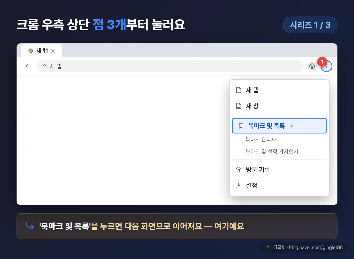Viewport: 354px width, 259px height.
Task: Click the lock icon in address bar
Action: tap(44, 66)
